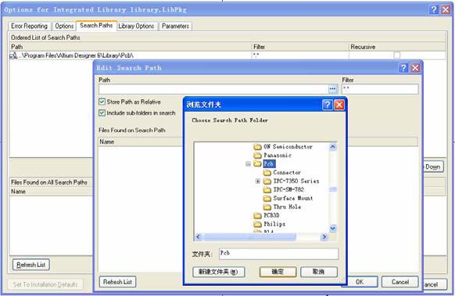Check the Recursive box for Pcb path
This screenshot has height=296, width=455.
(x=396, y=55)
